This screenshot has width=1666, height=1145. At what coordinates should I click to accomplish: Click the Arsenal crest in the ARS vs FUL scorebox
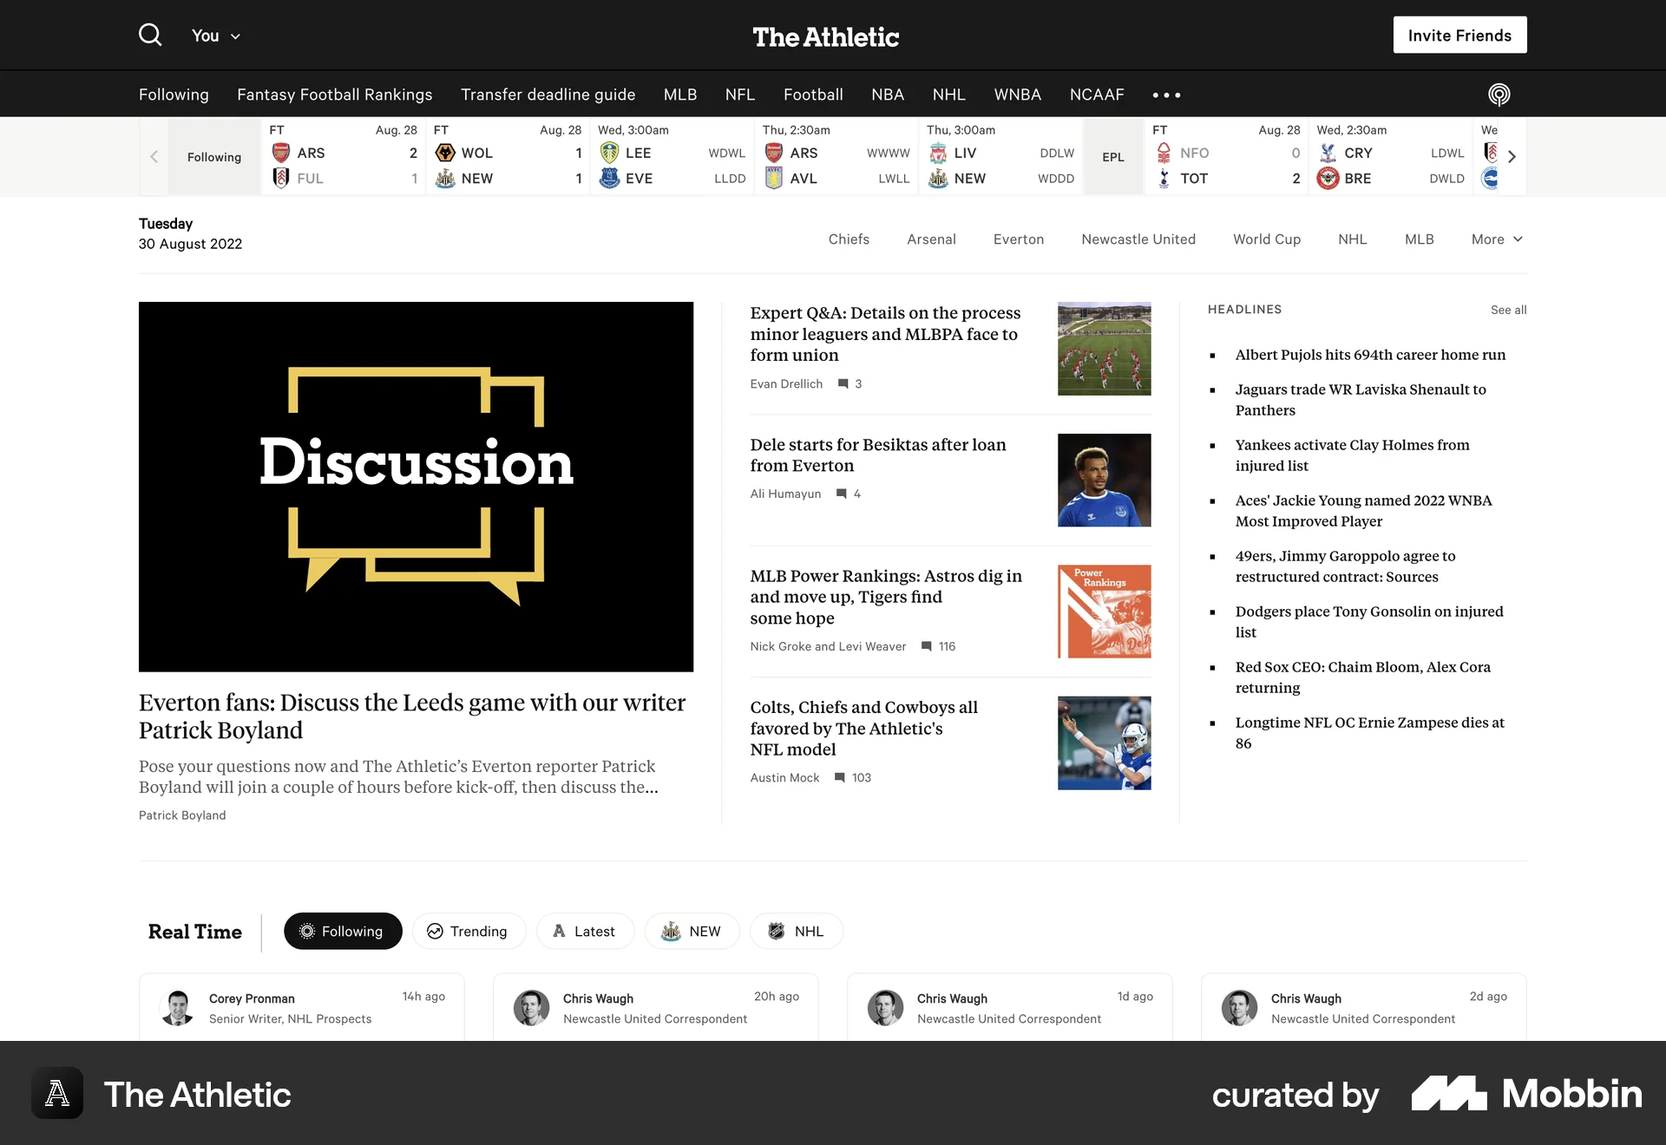(280, 152)
